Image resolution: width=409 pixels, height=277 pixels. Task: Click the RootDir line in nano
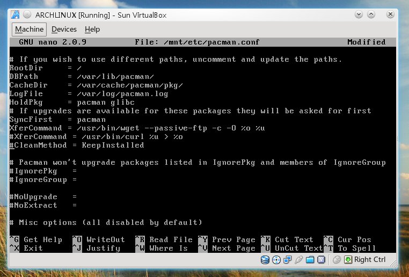[x=46, y=68]
